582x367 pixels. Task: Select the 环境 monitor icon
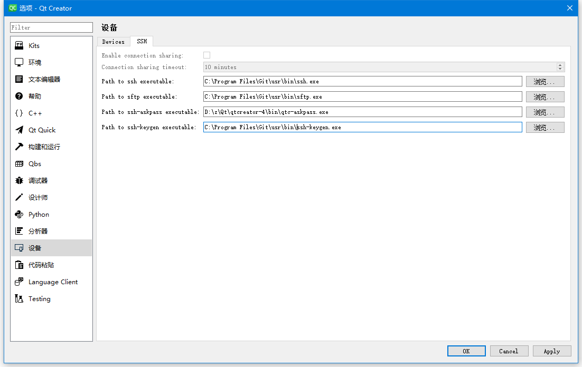point(19,62)
